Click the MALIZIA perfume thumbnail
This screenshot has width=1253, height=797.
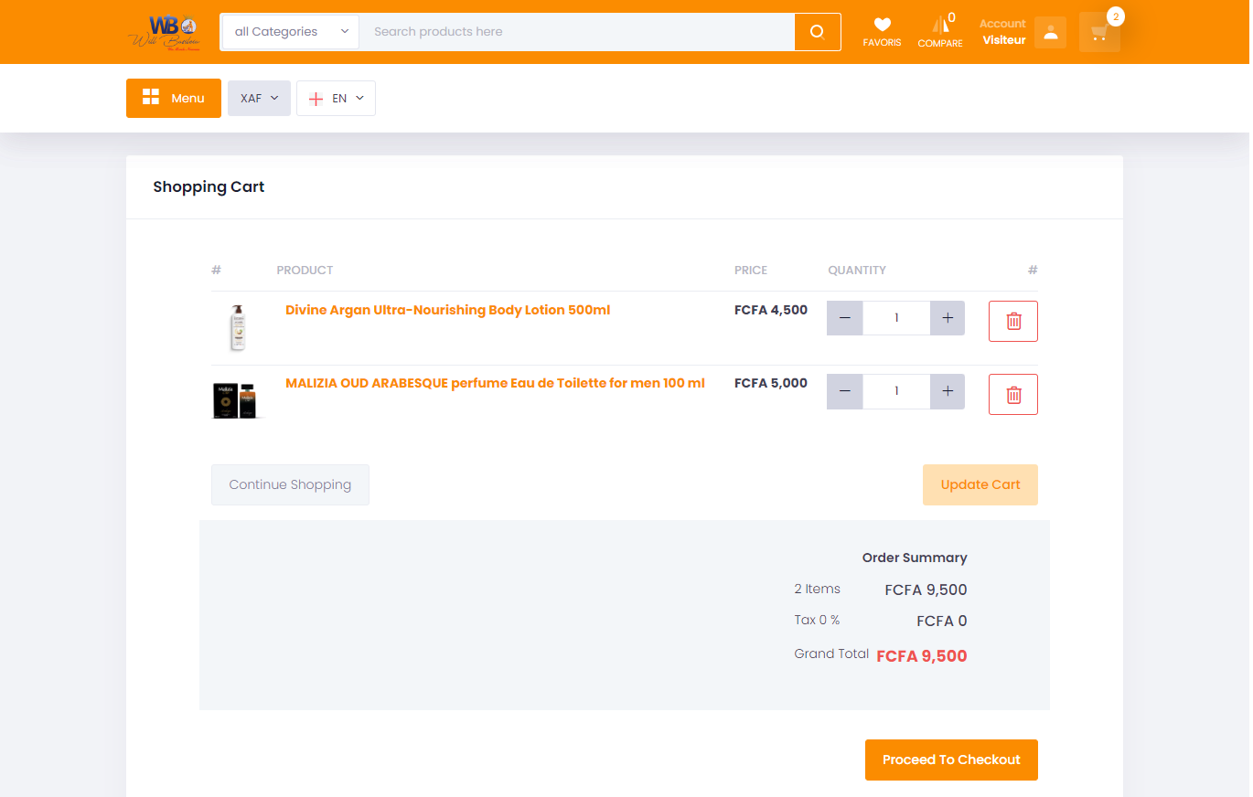pos(236,399)
